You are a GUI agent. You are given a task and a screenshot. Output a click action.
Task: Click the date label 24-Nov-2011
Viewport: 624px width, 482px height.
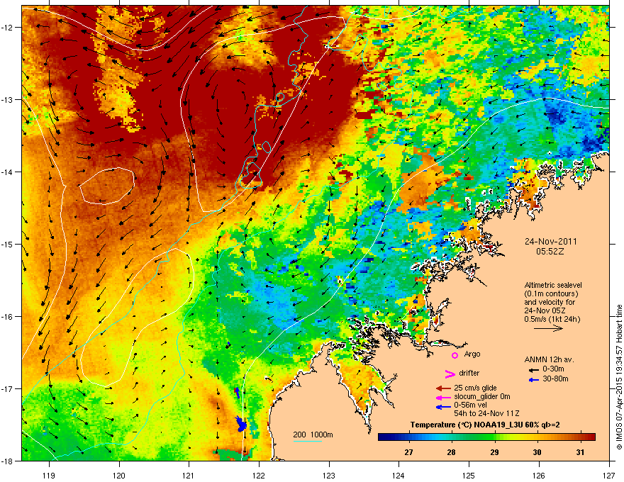coord(550,242)
